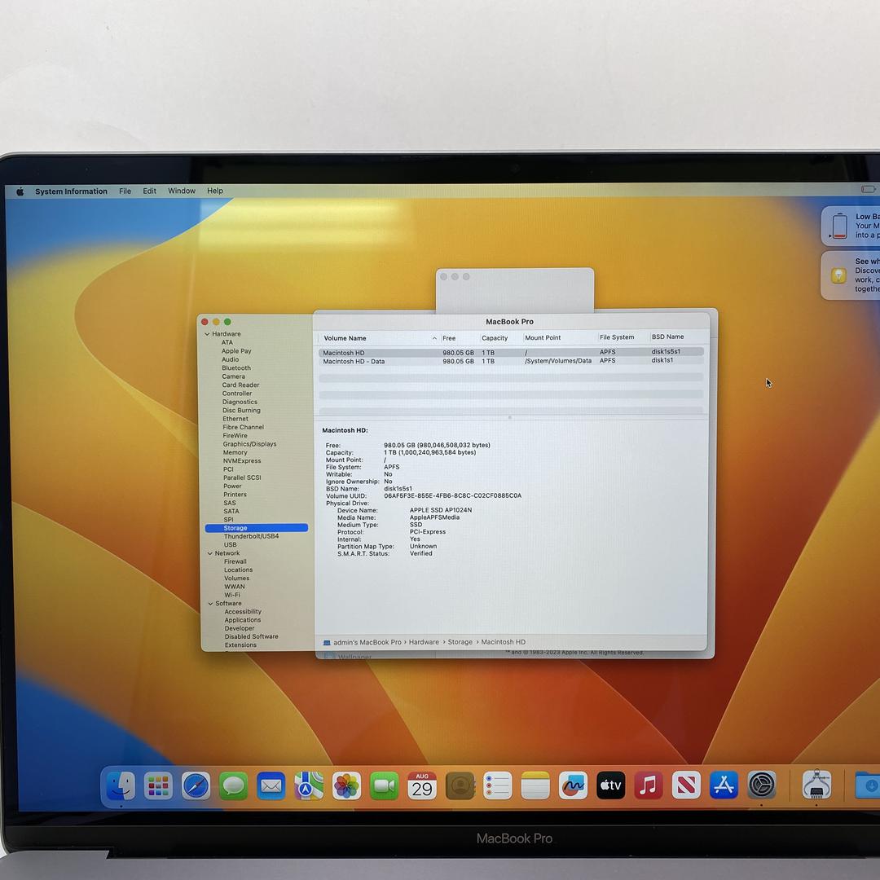Open the System Information app menu
The image size is (880, 880).
pos(71,191)
